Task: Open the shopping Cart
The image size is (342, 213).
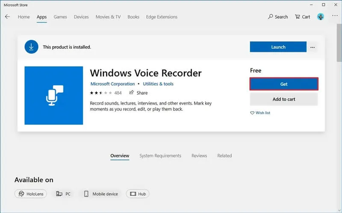Action: [x=302, y=17]
